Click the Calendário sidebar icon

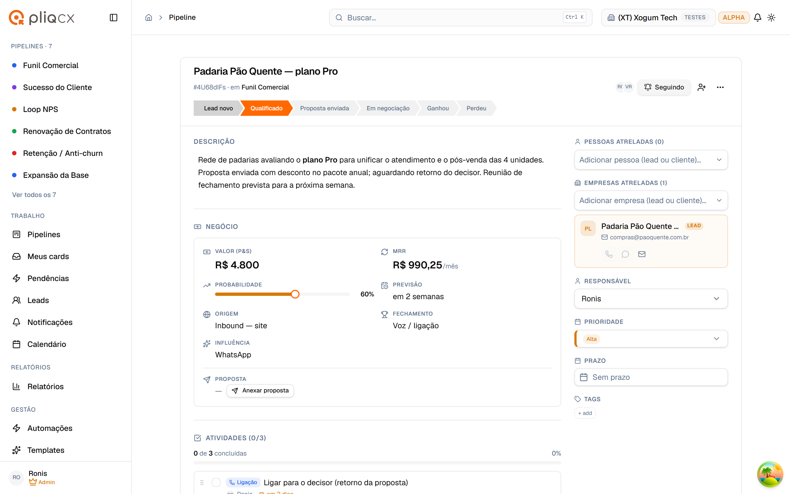point(16,344)
